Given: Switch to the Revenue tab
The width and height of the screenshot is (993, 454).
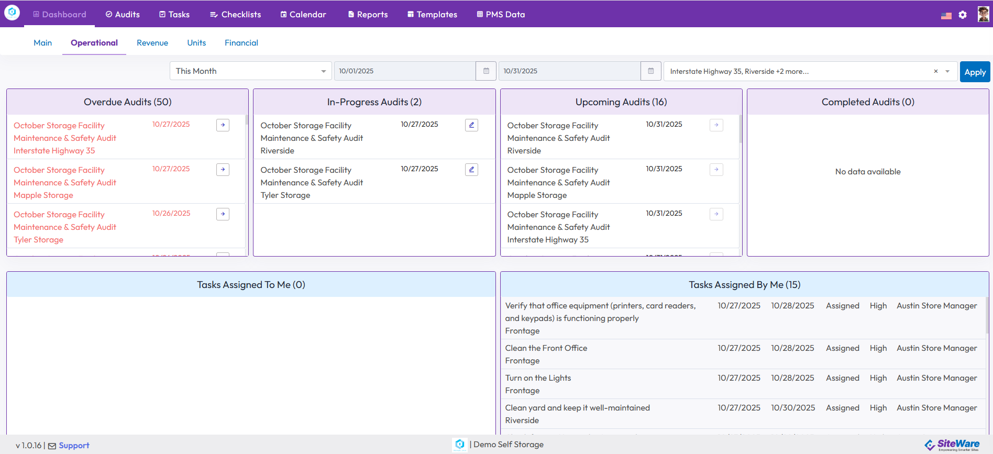Looking at the screenshot, I should 152,43.
